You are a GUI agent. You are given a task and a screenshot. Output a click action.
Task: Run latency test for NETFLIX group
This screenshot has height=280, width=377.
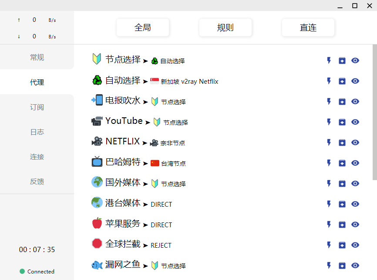[x=329, y=143]
